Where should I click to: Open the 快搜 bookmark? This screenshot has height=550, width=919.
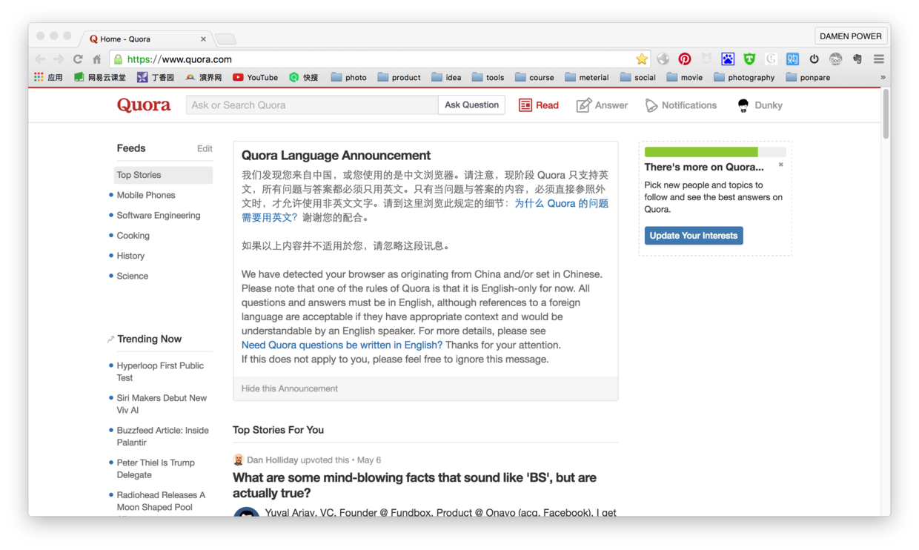click(303, 77)
